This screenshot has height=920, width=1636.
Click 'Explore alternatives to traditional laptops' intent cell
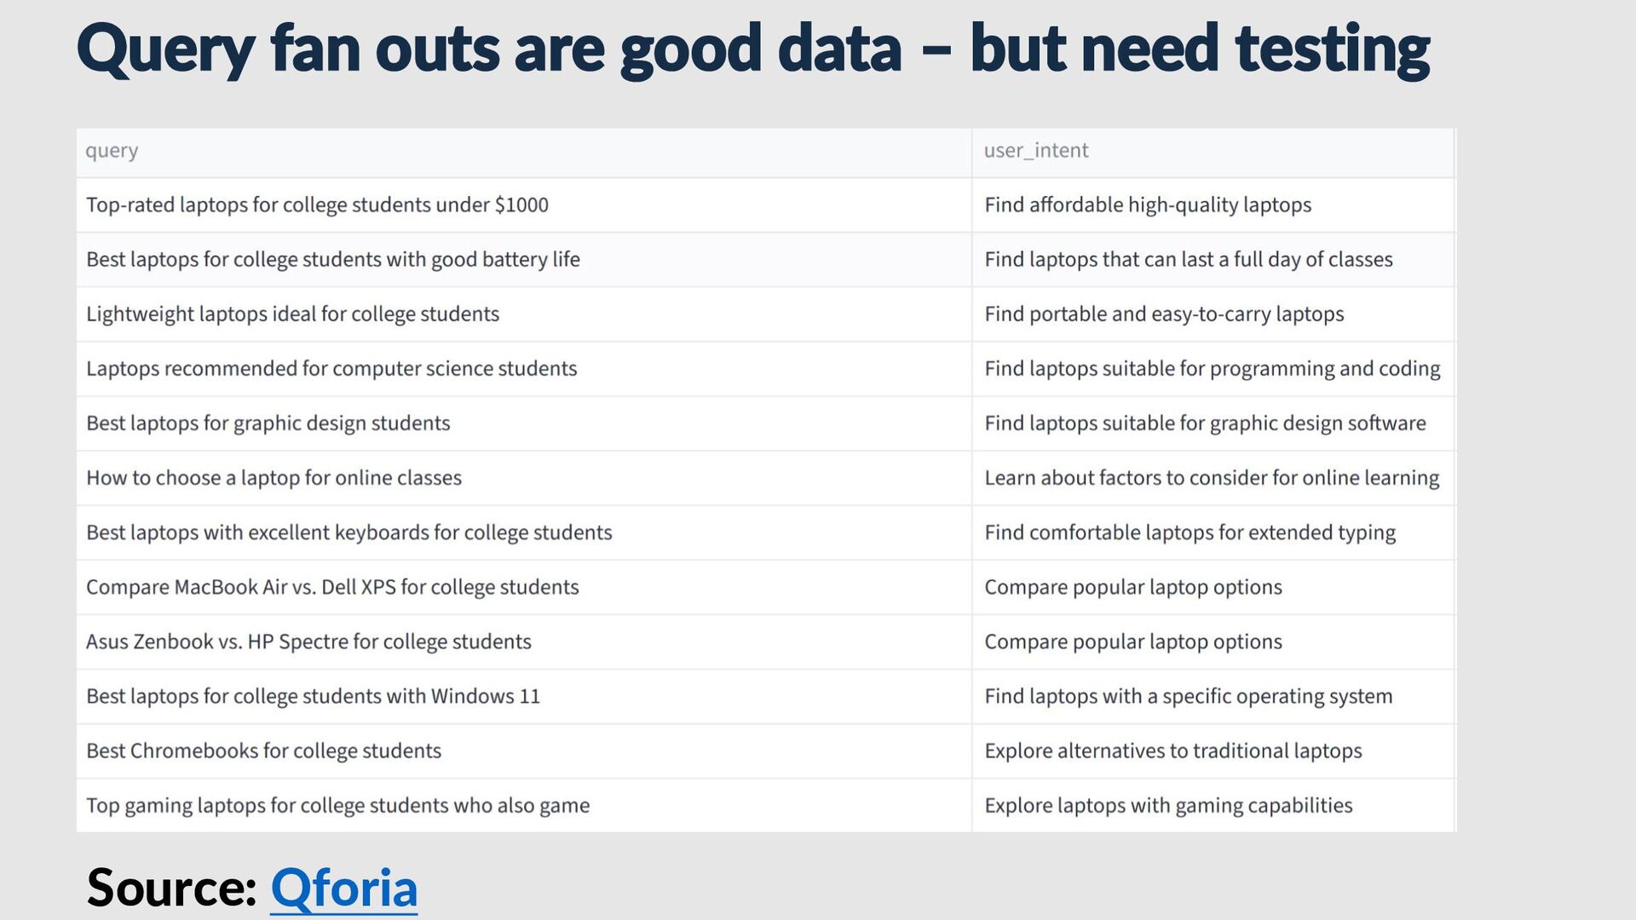pyautogui.click(x=1213, y=750)
